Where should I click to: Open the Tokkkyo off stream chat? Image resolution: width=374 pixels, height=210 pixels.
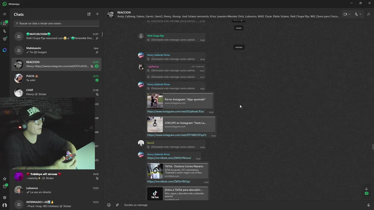coord(56,176)
